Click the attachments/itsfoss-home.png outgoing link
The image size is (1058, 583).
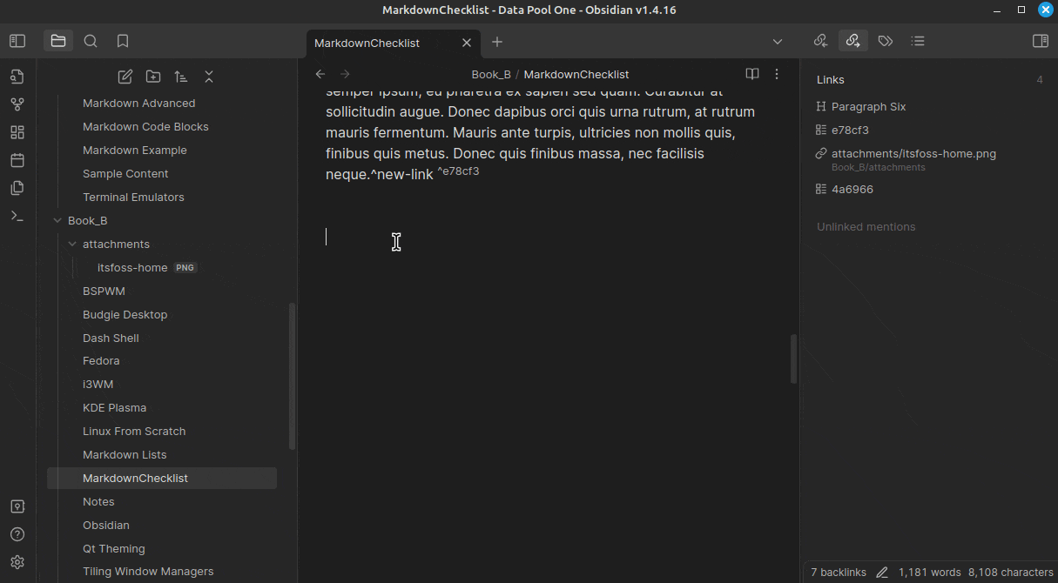[913, 154]
